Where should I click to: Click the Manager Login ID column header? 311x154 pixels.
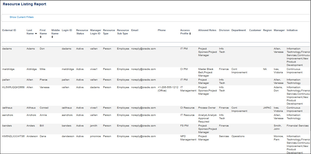click(95, 32)
